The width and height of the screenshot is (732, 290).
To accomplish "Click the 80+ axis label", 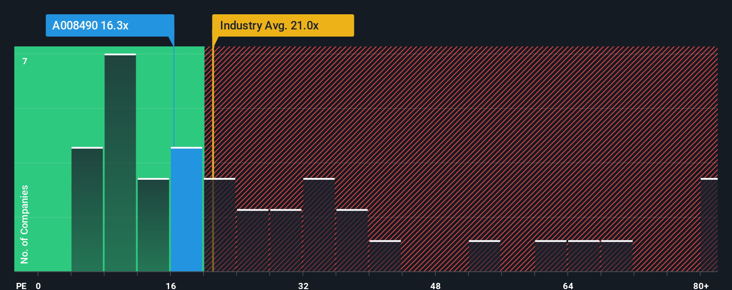I will coord(701,286).
